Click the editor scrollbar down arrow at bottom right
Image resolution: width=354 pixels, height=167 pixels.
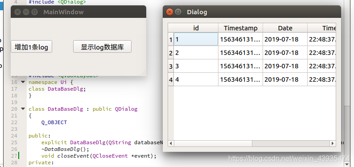(x=347, y=164)
